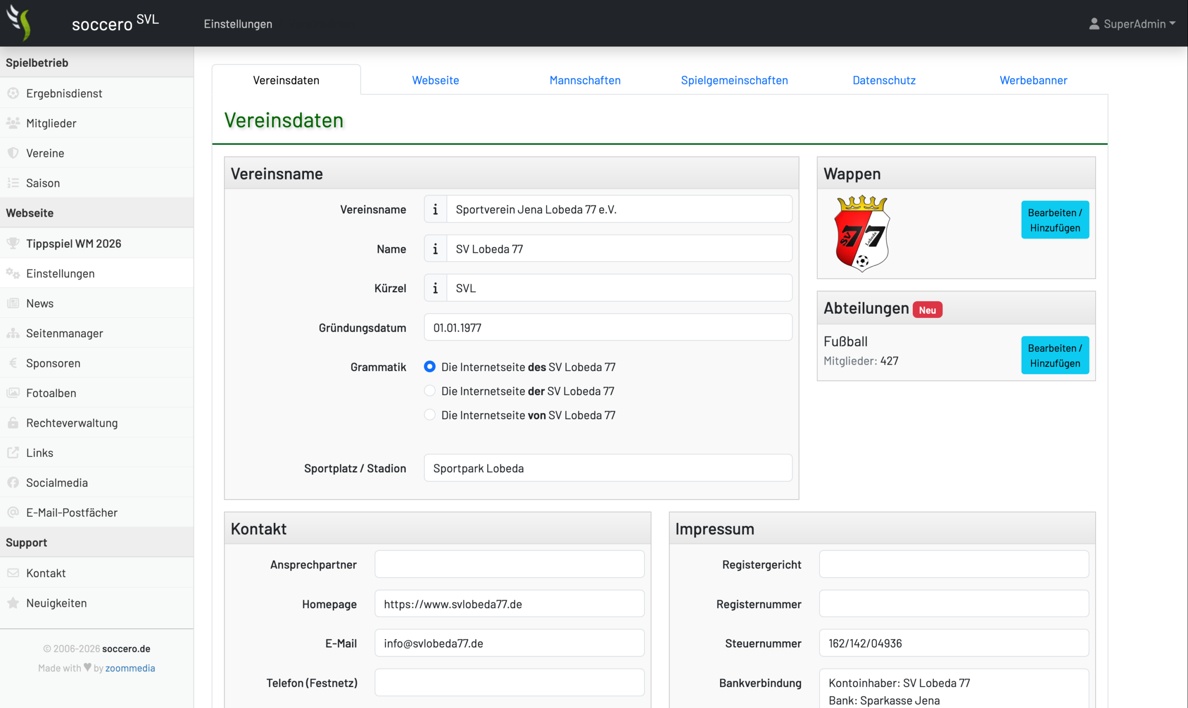Click the Mitglieder people icon

(13, 123)
